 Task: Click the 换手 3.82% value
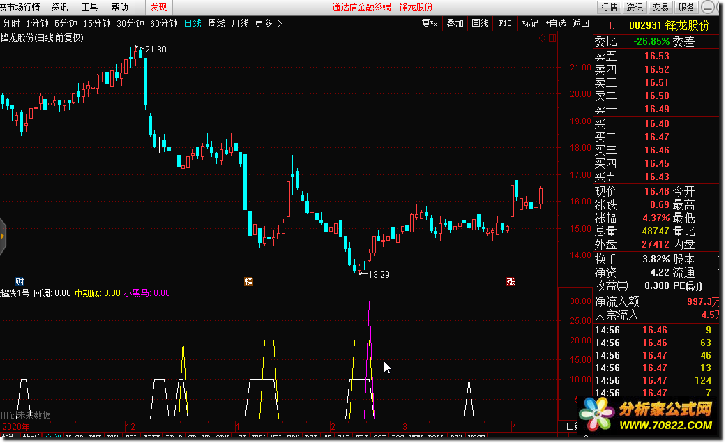[656, 259]
